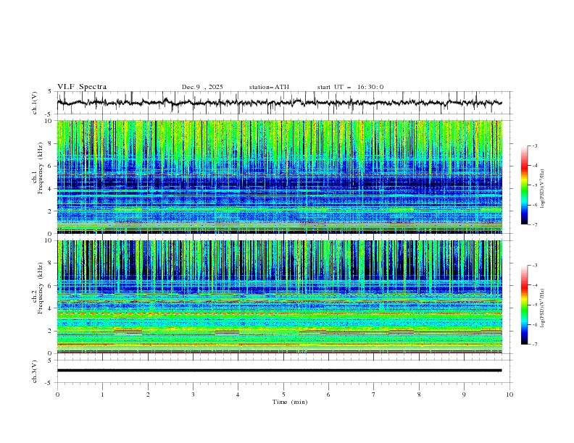Image resolution: width=574 pixels, height=443 pixels.
Task: Click the upper log(PSD) color bar
Action: click(x=524, y=185)
